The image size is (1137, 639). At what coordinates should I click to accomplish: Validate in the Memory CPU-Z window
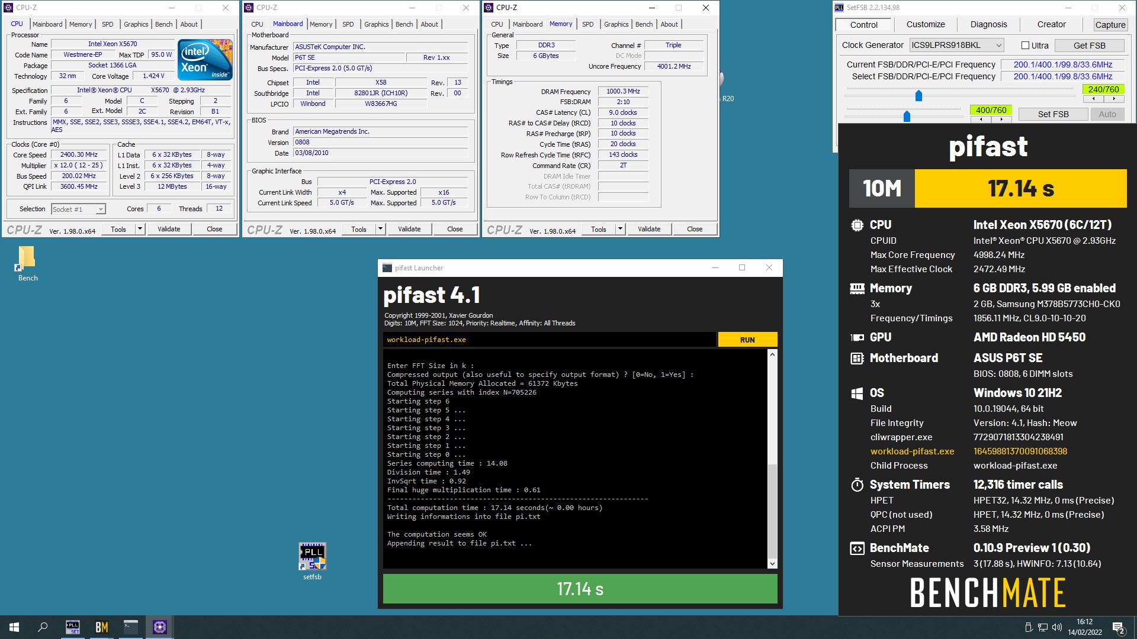click(648, 229)
